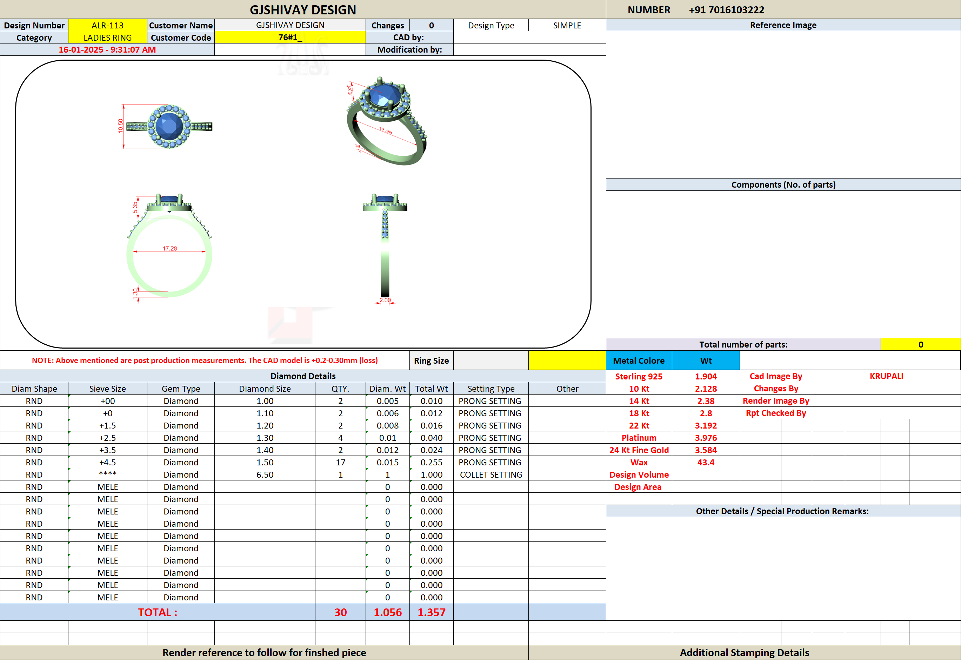The height and width of the screenshot is (660, 961).
Task: Select the empty CAD by value cell
Action: point(529,38)
